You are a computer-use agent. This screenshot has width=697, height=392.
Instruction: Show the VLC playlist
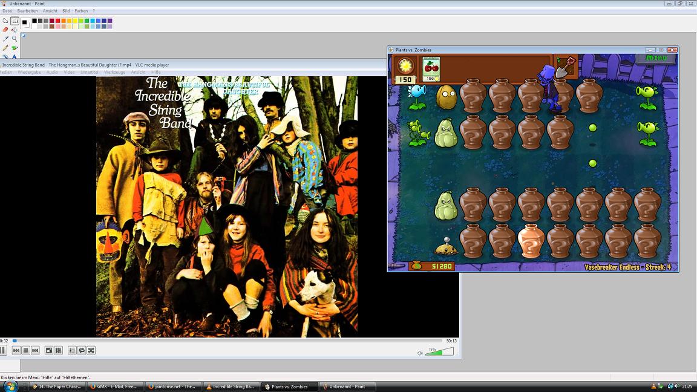[x=72, y=350]
